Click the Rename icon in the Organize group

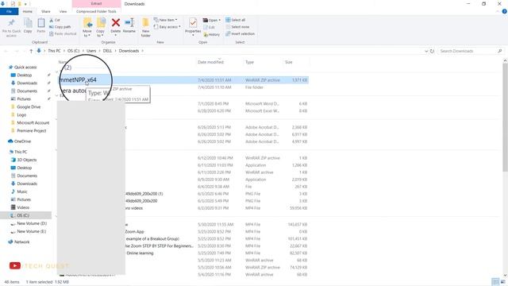click(129, 23)
